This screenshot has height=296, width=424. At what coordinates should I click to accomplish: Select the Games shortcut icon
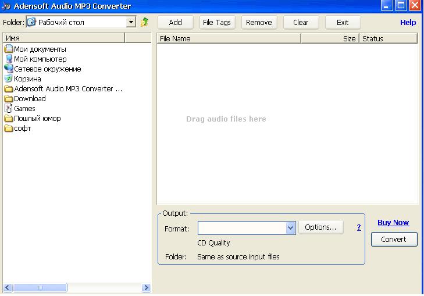tap(8, 108)
